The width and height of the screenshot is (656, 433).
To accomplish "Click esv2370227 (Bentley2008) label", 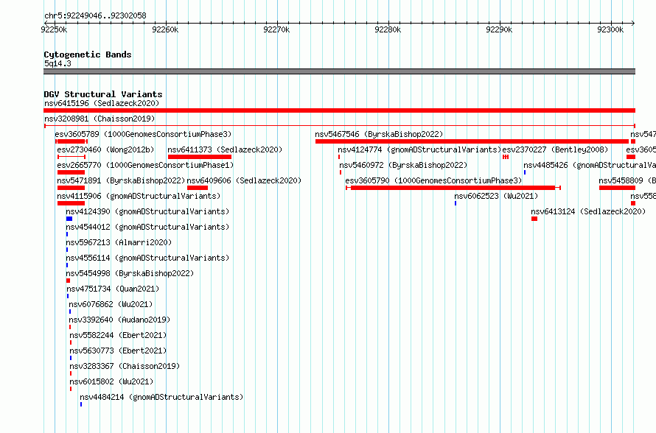I will click(x=555, y=149).
